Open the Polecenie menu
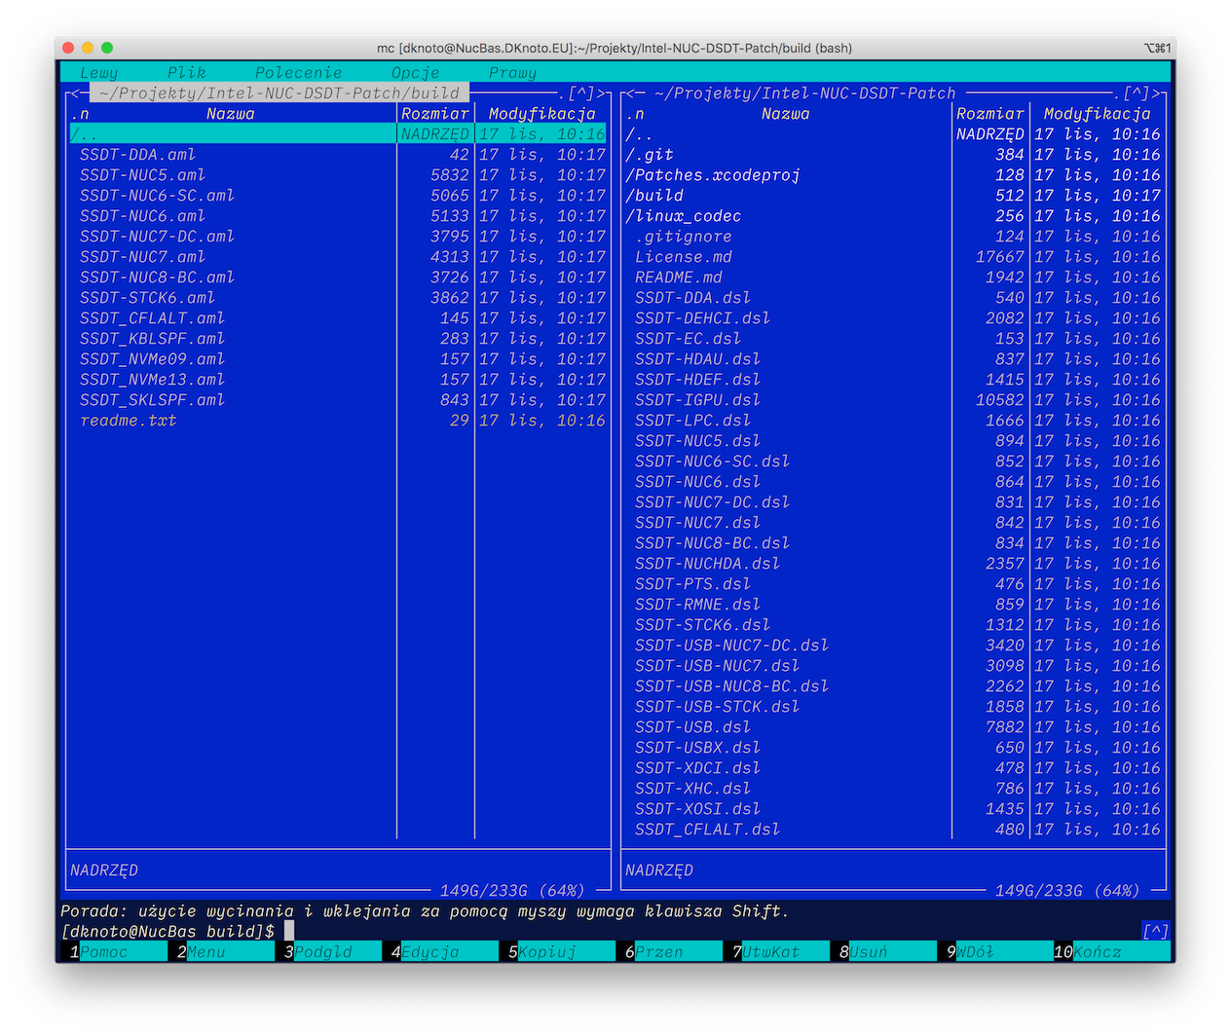 pos(299,72)
